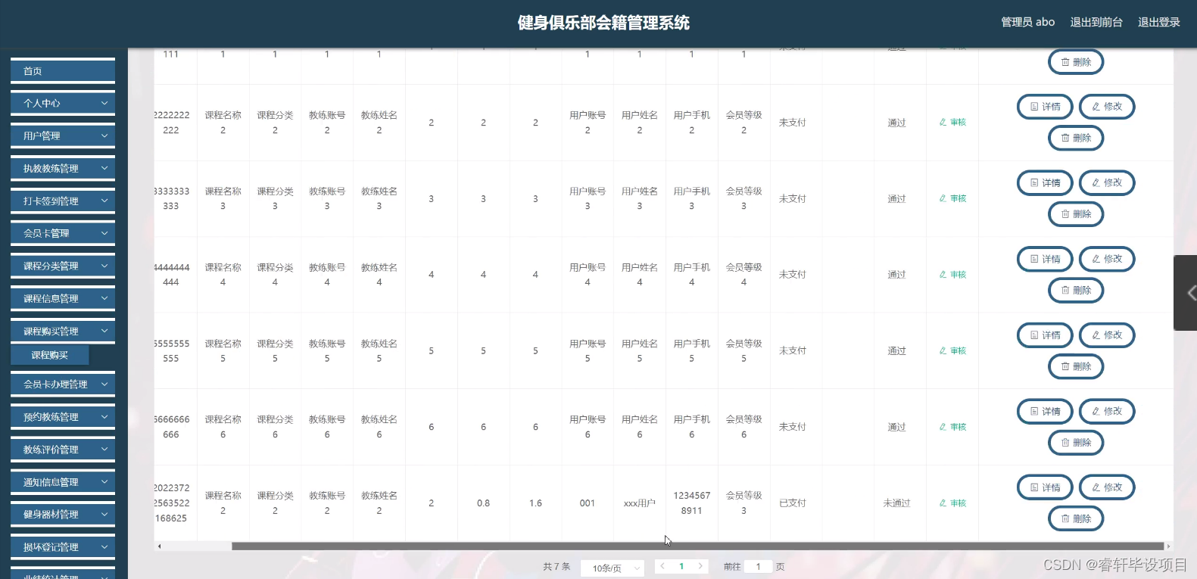The image size is (1197, 579).
Task: Go to previous page with left arrow
Action: coord(662,566)
